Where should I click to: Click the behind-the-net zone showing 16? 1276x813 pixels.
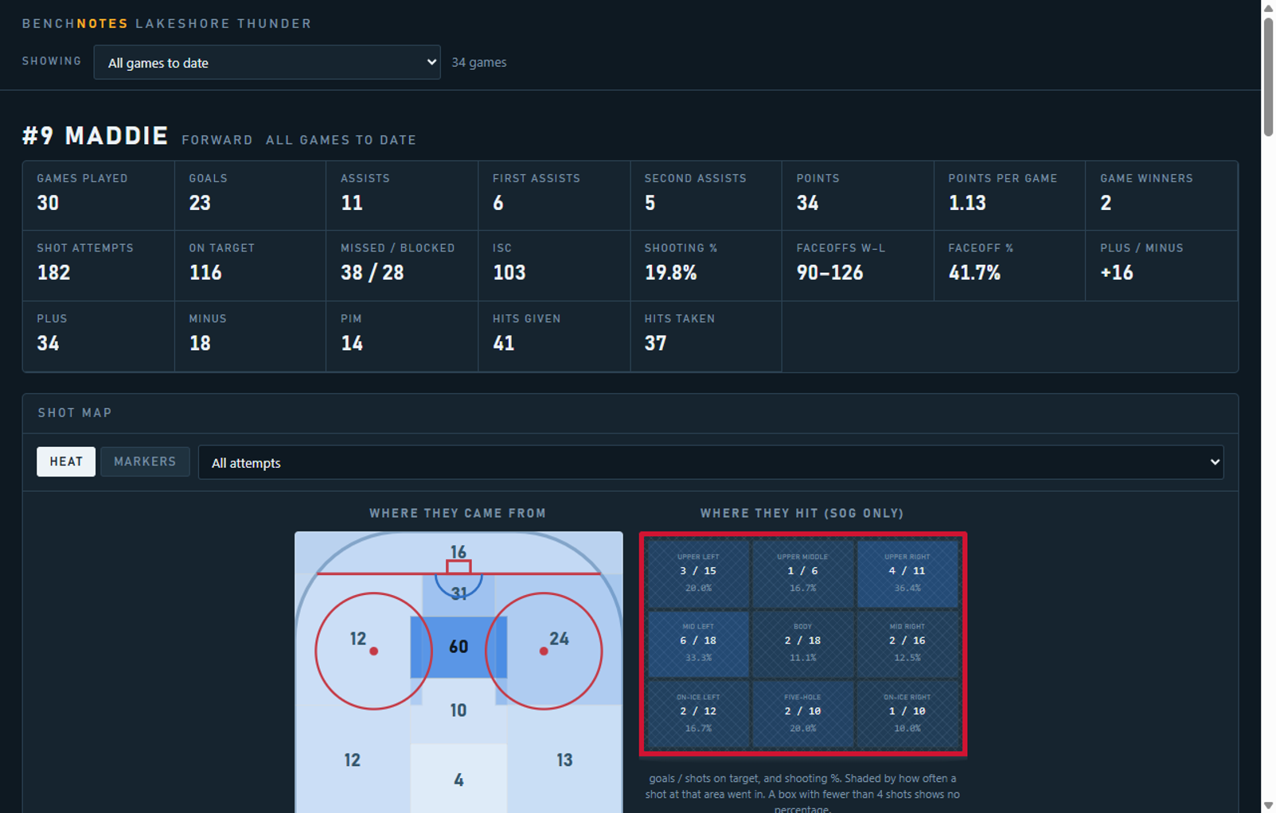459,552
